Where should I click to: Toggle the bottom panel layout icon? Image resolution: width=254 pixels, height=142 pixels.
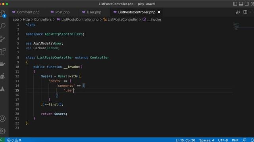point(241,4)
